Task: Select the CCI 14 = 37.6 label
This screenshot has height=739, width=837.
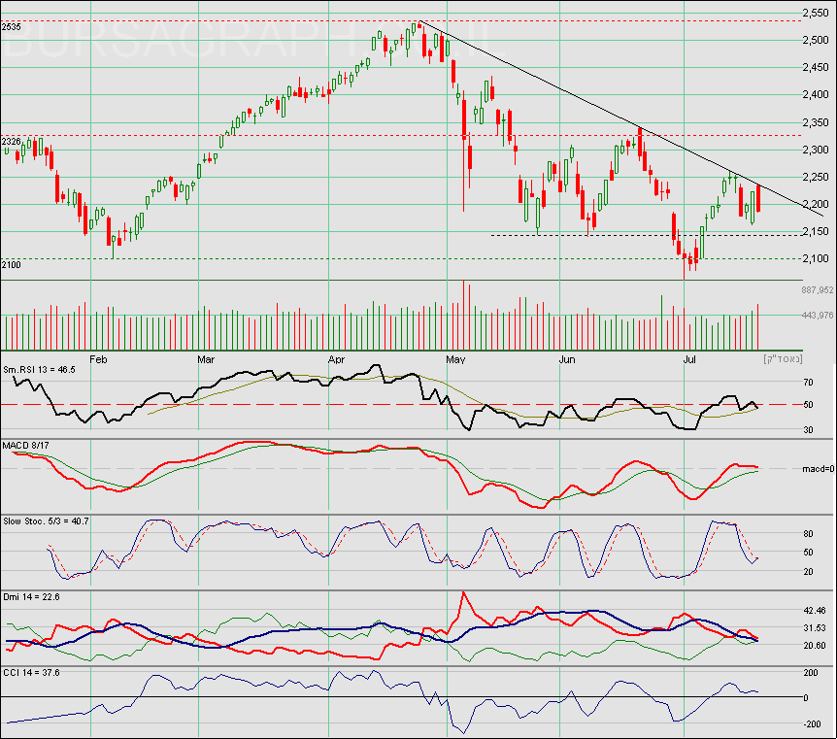Action: (x=31, y=673)
